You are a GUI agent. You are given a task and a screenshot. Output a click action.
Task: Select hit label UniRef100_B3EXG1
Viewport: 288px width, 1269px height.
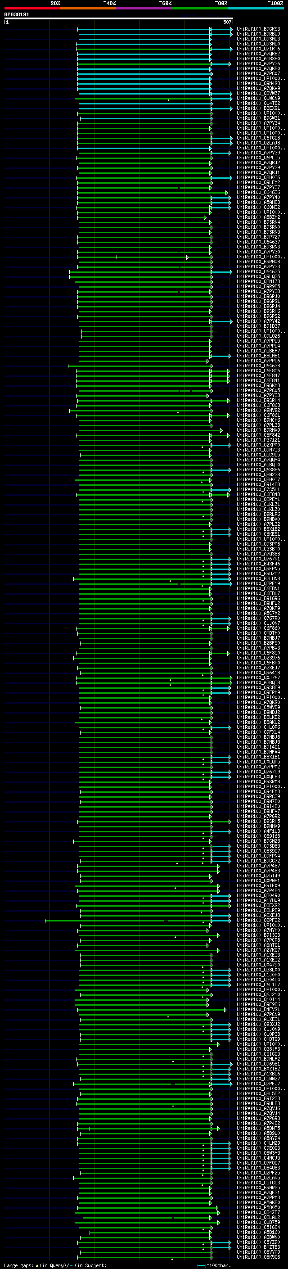point(258,108)
